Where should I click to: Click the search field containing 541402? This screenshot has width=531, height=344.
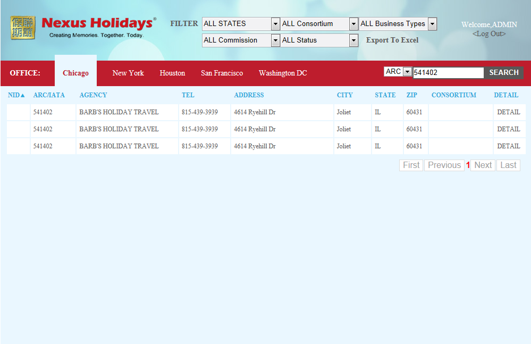pyautogui.click(x=448, y=72)
